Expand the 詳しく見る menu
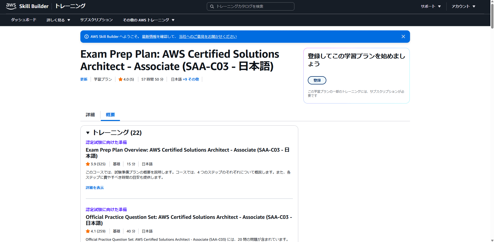This screenshot has width=494, height=242. pos(58,20)
